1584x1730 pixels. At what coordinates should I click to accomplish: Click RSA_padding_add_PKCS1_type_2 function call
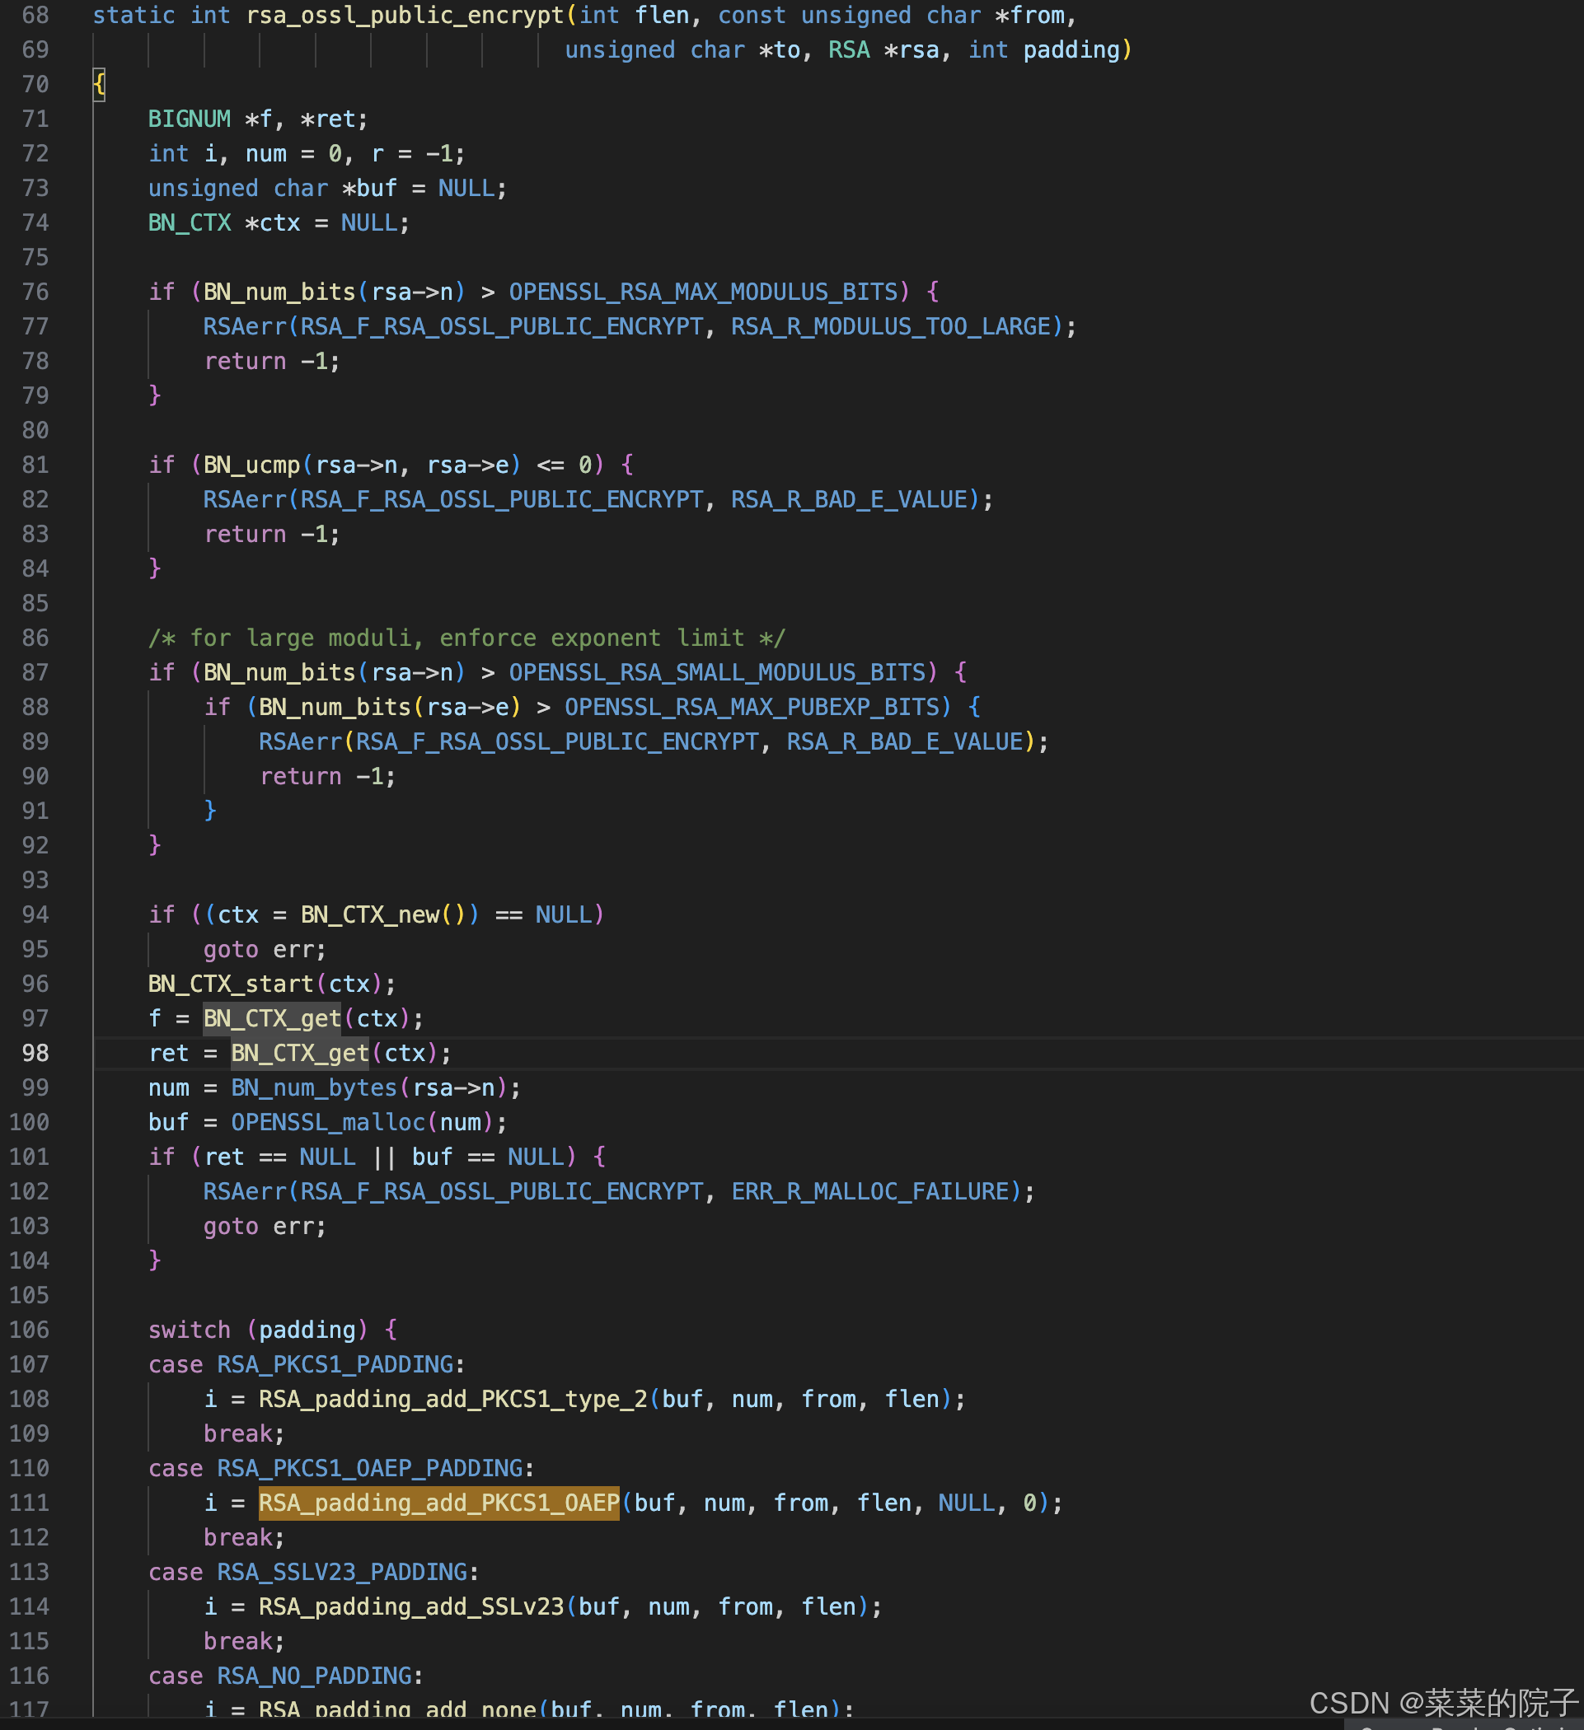click(452, 1399)
